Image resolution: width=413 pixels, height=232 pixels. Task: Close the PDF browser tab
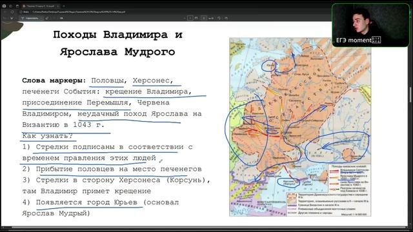[58, 6]
